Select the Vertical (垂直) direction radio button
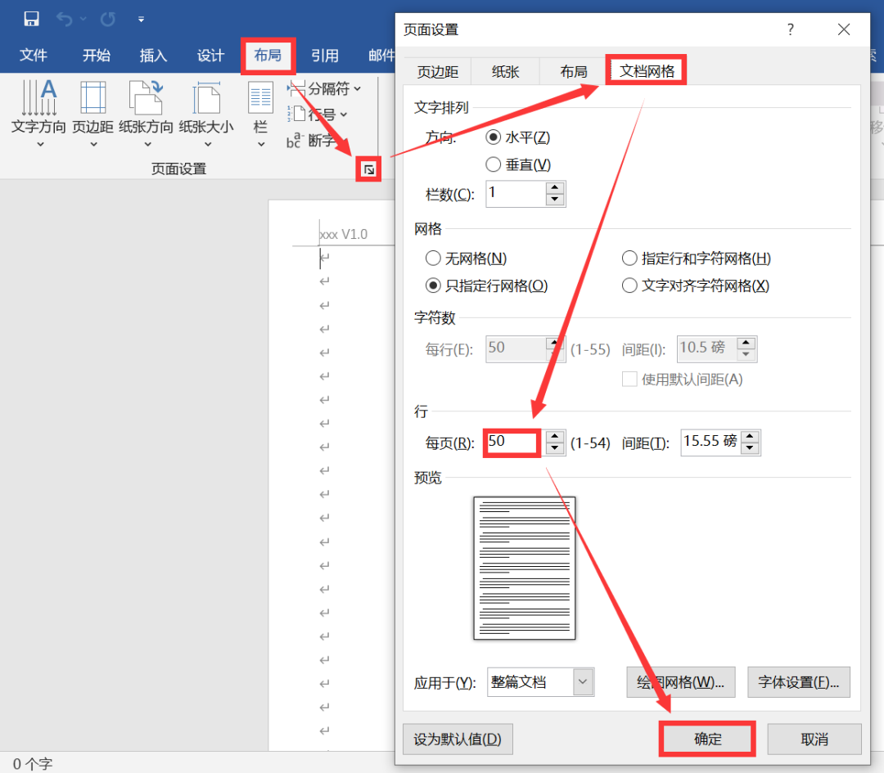The width and height of the screenshot is (884, 773). pyautogui.click(x=494, y=164)
